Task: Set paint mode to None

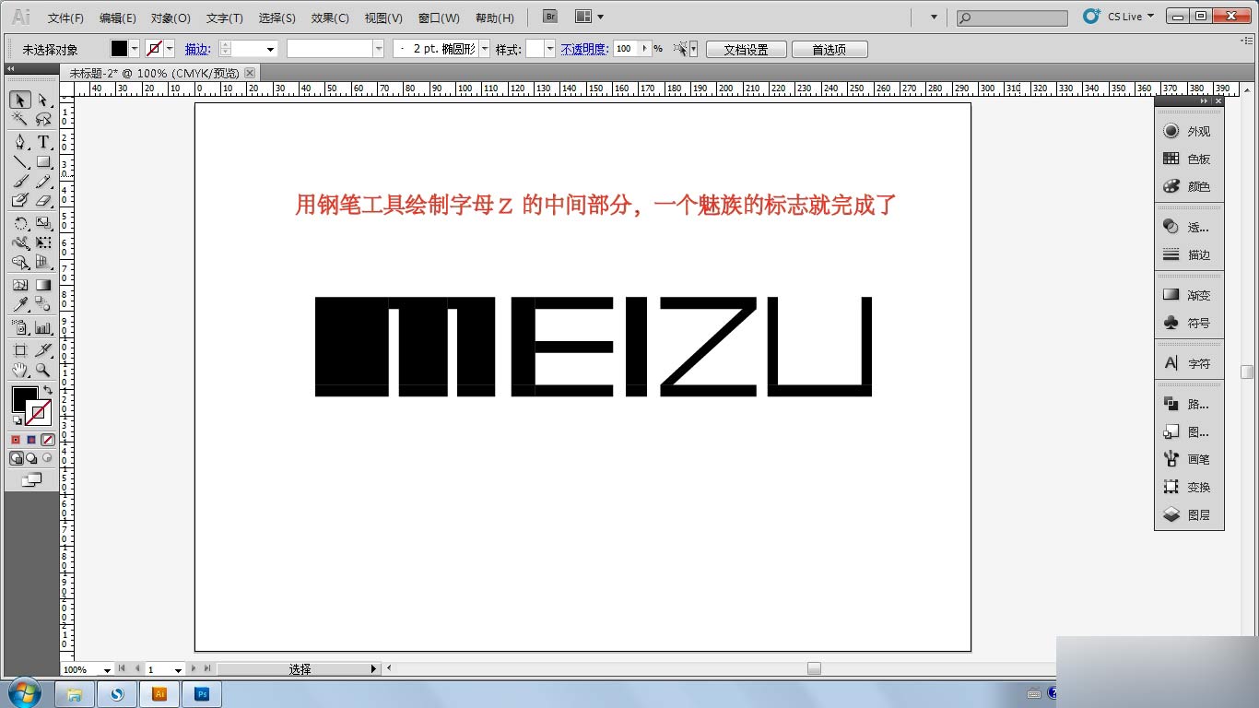Action: (47, 441)
